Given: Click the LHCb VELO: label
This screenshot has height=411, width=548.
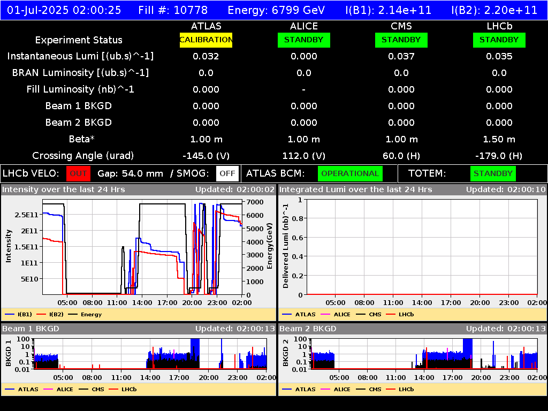Looking at the screenshot, I should coord(31,174).
